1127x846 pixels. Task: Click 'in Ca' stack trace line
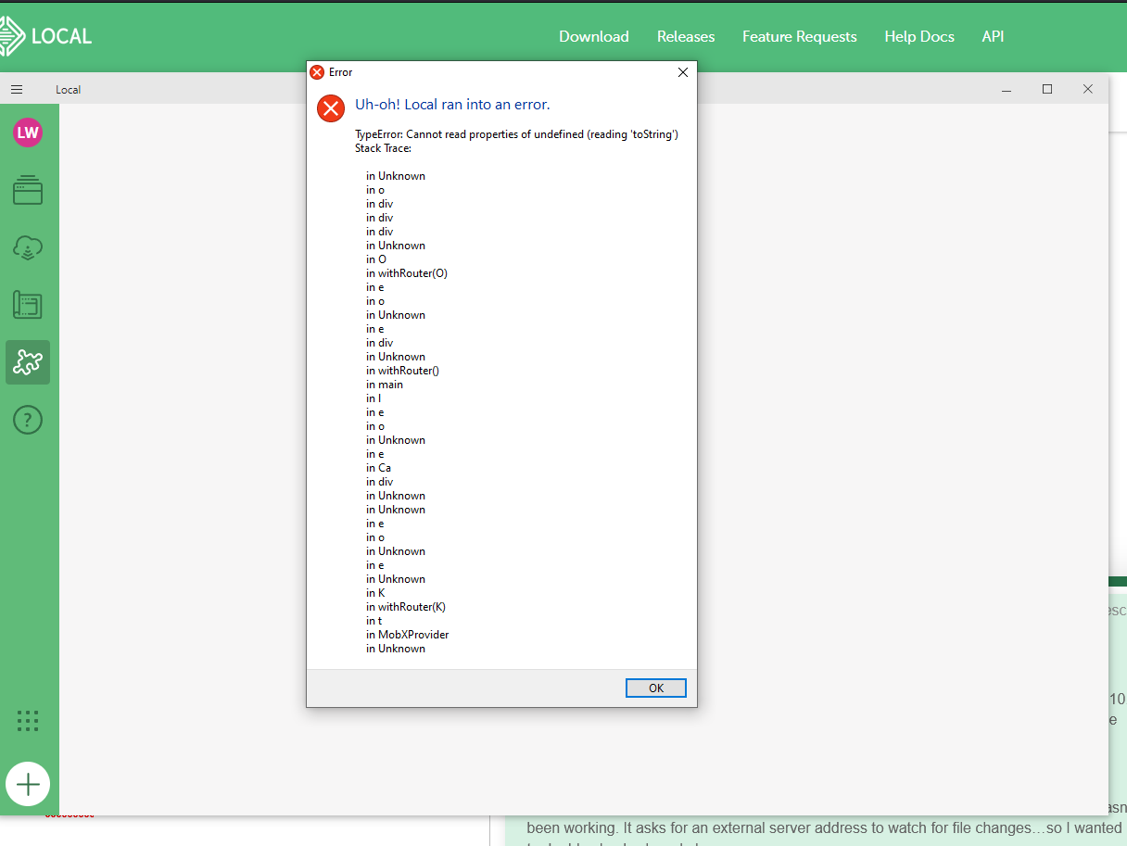click(x=379, y=468)
